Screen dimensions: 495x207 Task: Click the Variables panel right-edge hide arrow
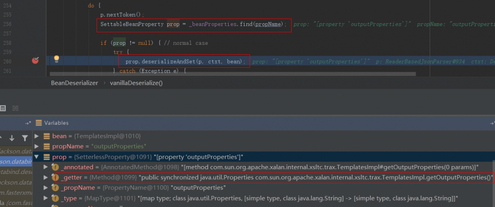tap(492, 123)
